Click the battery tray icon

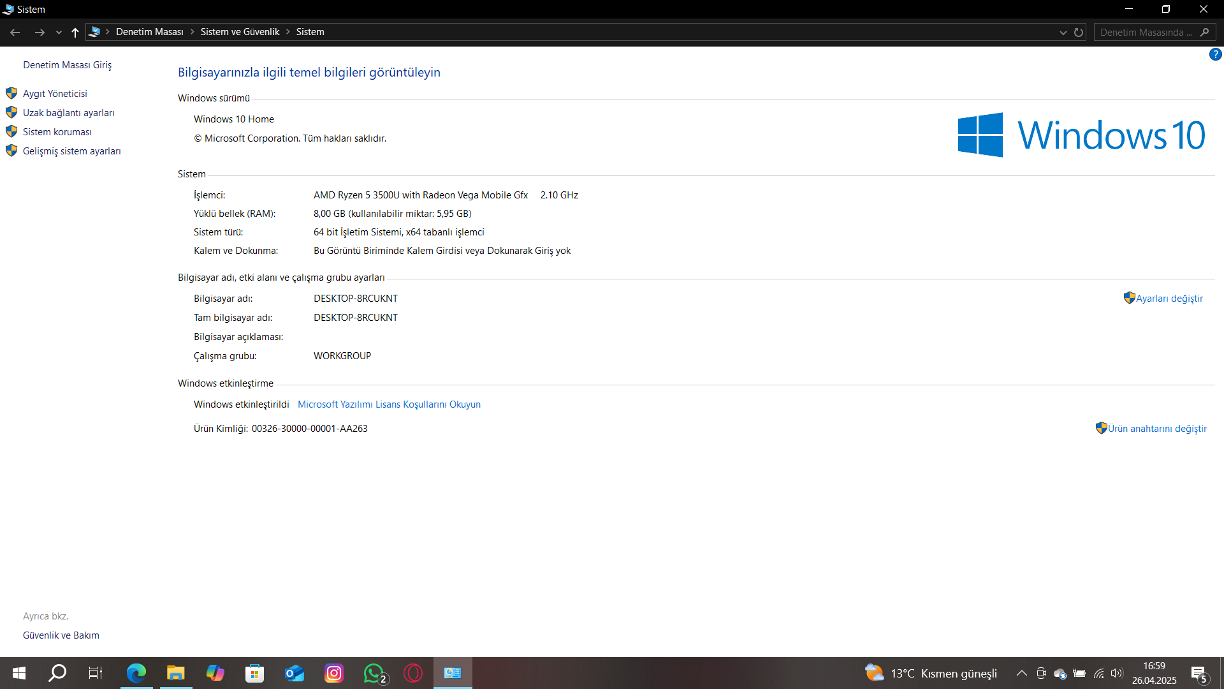pos(1079,673)
